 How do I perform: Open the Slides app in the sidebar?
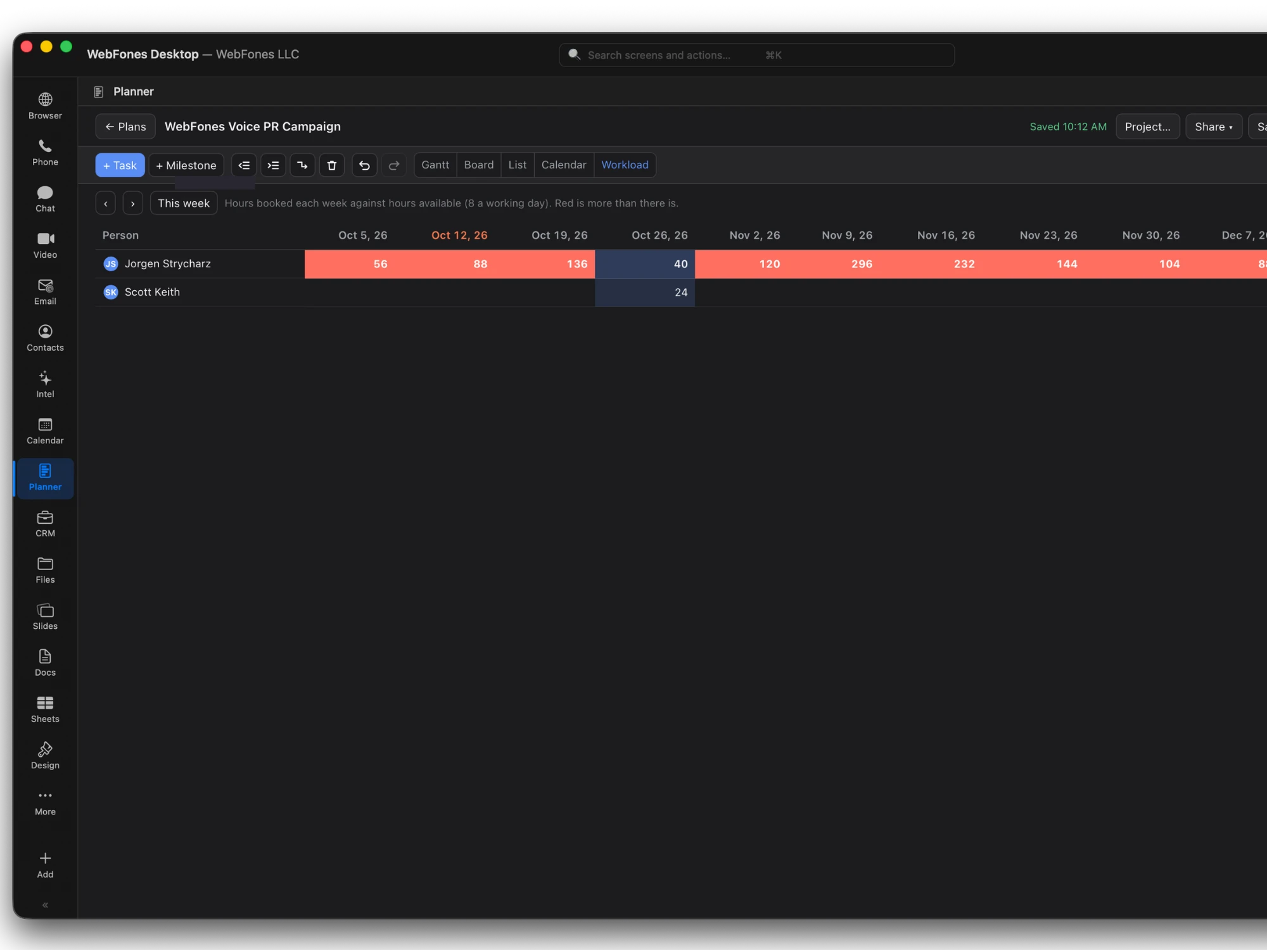point(45,617)
